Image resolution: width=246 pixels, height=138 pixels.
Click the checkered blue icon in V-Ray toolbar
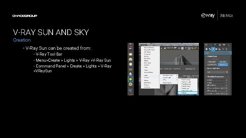tap(131, 90)
